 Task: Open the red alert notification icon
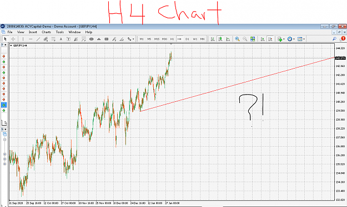click(343, 39)
